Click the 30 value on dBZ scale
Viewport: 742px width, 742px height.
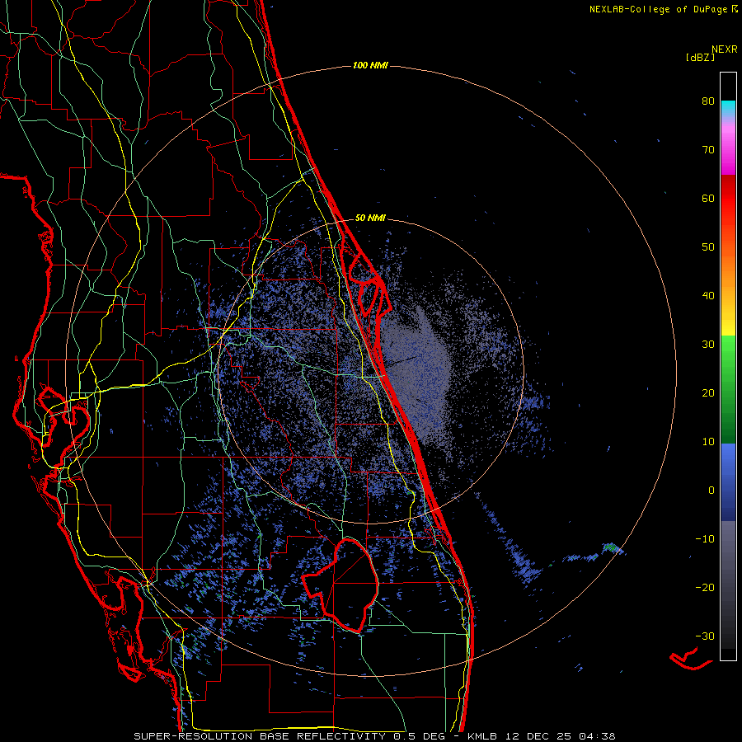click(708, 345)
